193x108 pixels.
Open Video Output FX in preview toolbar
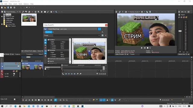coord(123,12)
